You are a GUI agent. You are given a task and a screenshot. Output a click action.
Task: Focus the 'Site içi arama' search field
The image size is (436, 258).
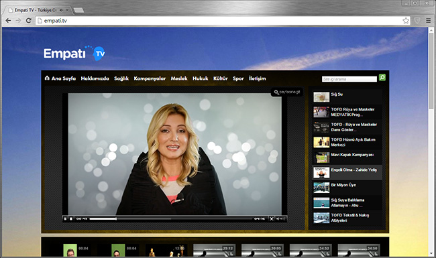[349, 79]
